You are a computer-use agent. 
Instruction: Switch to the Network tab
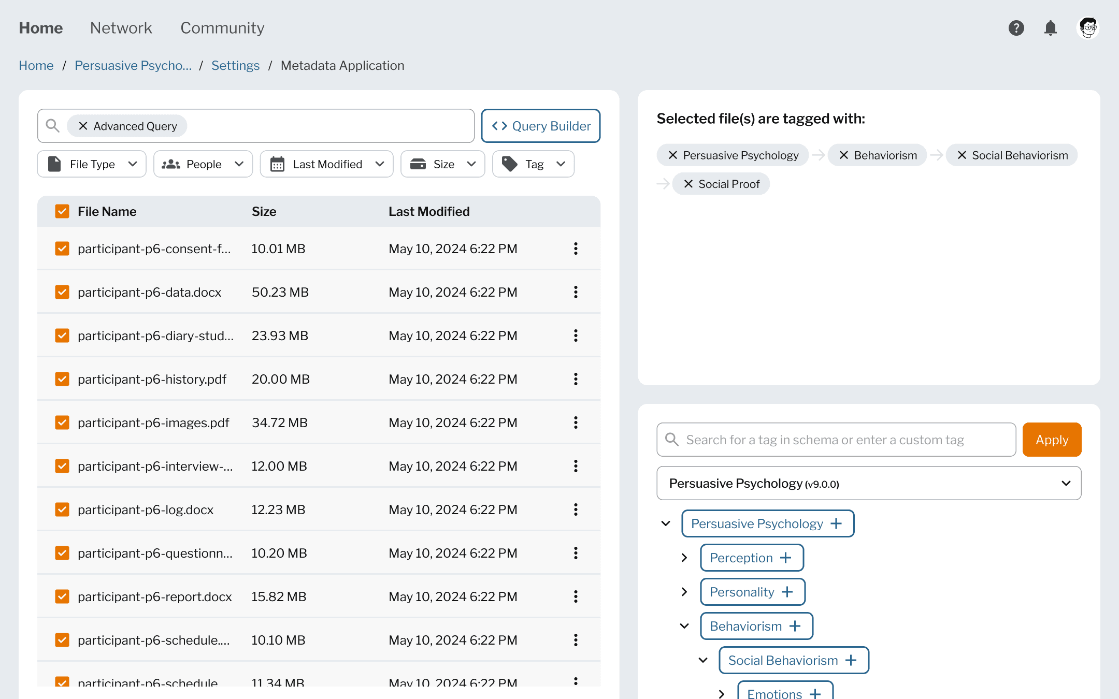[x=121, y=28]
